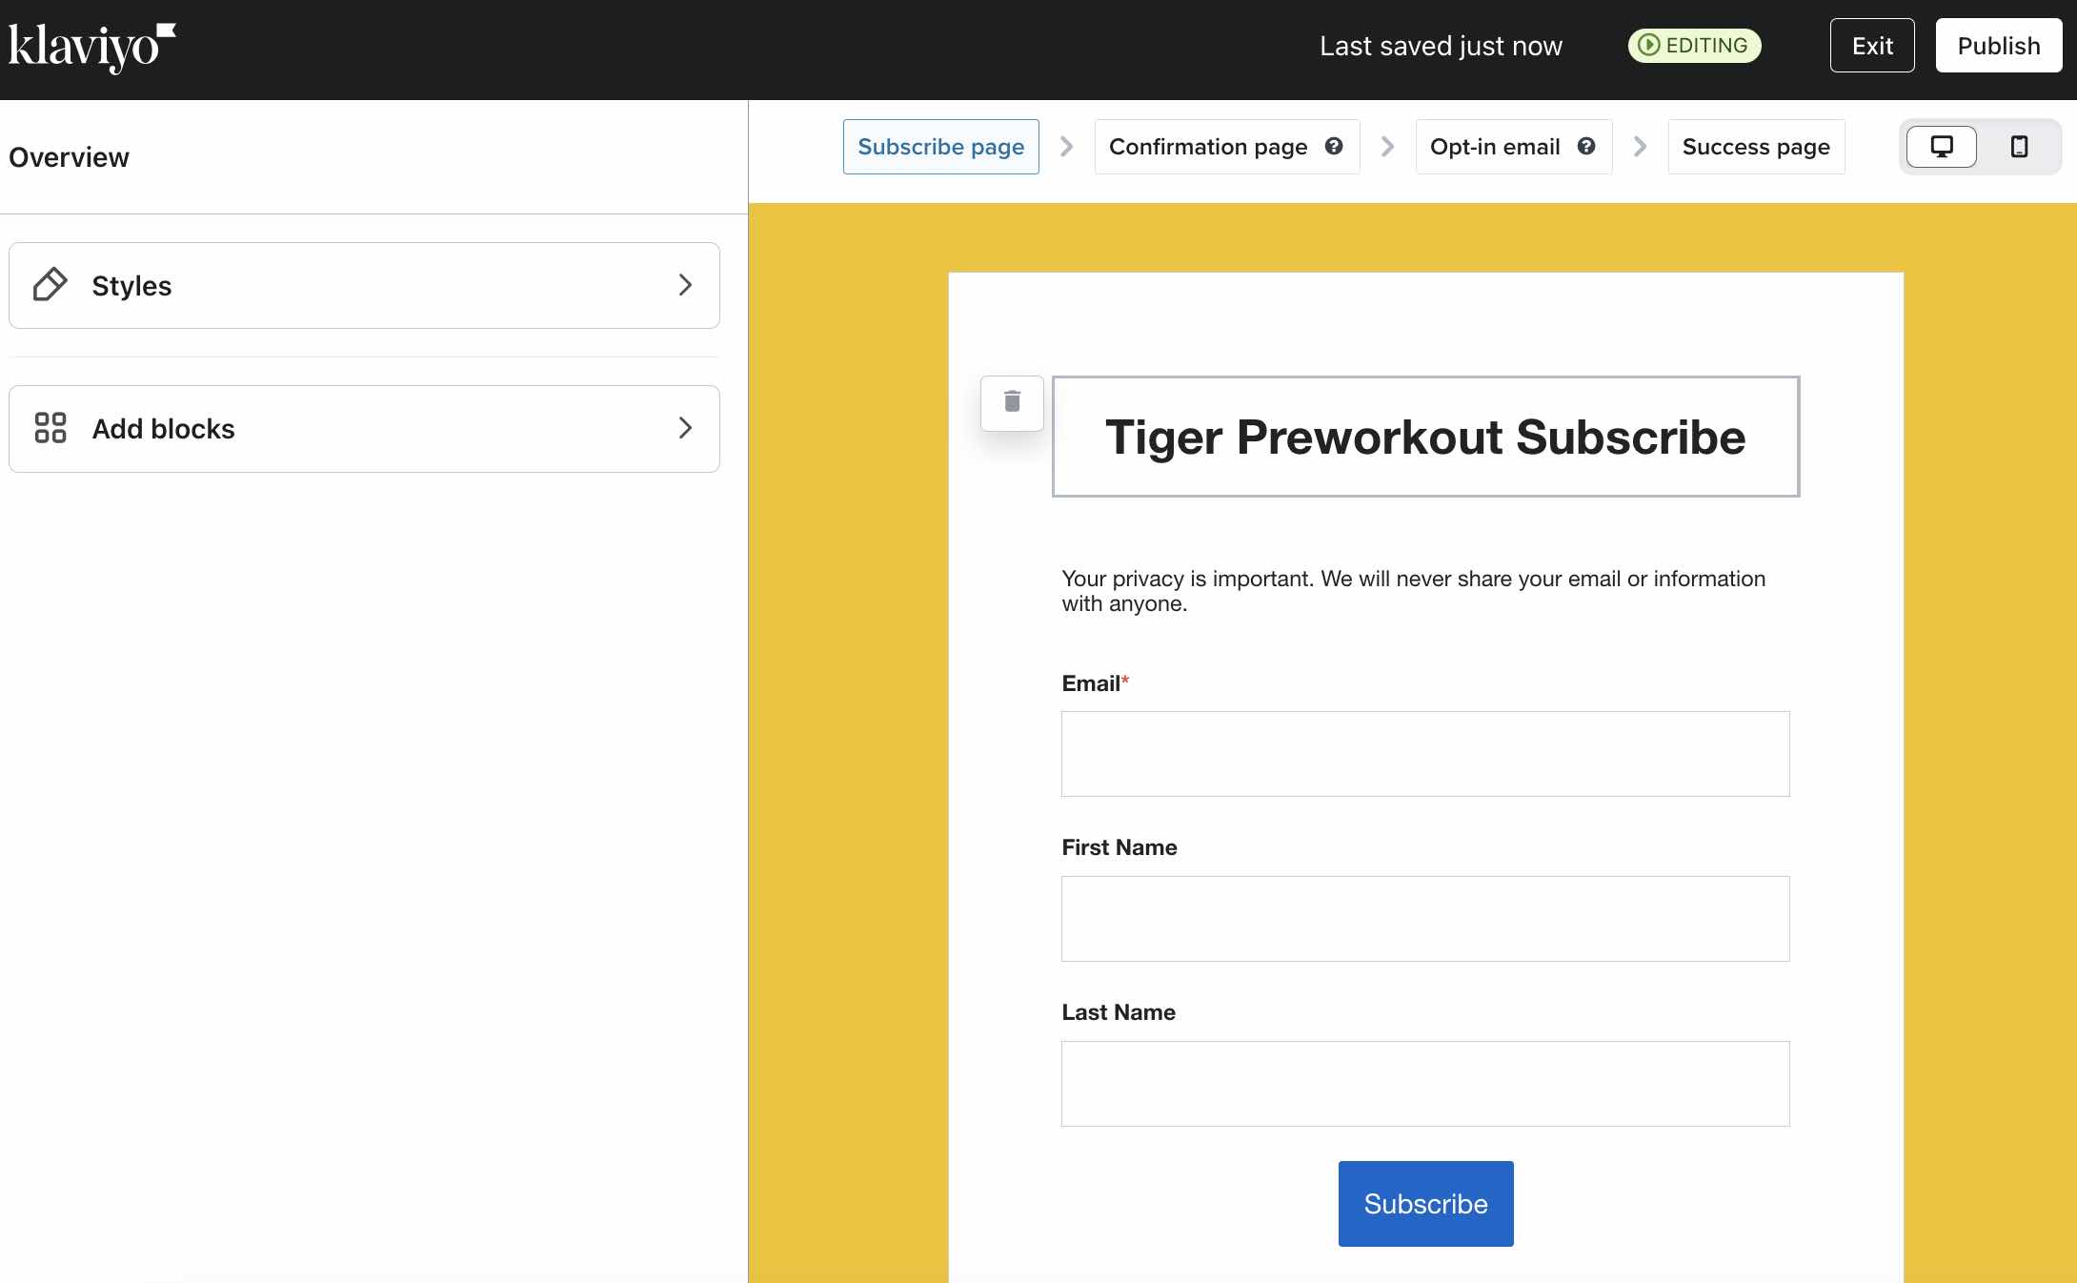The width and height of the screenshot is (2077, 1283).
Task: Click the Subscribe form button
Action: coord(1424,1204)
